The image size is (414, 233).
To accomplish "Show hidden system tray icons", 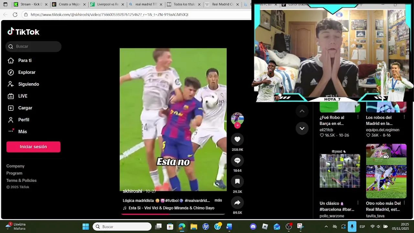I will 326,227.
